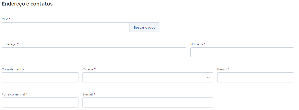
Task: Select the E-mail input field
Action: click(148, 102)
